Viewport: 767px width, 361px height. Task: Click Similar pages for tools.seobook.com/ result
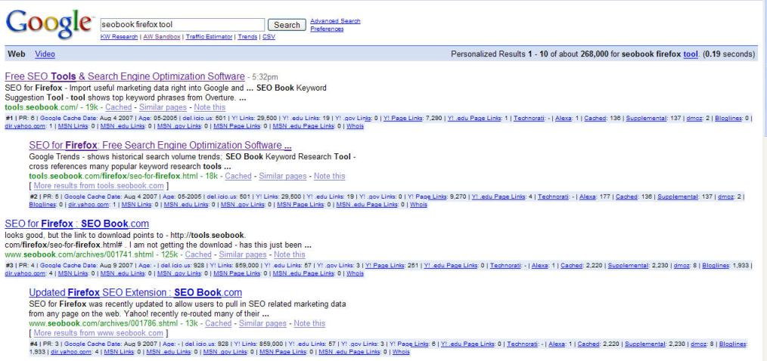pyautogui.click(x=163, y=107)
